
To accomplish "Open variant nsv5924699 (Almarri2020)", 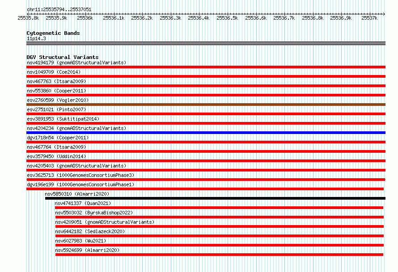I will click(x=87, y=250).
